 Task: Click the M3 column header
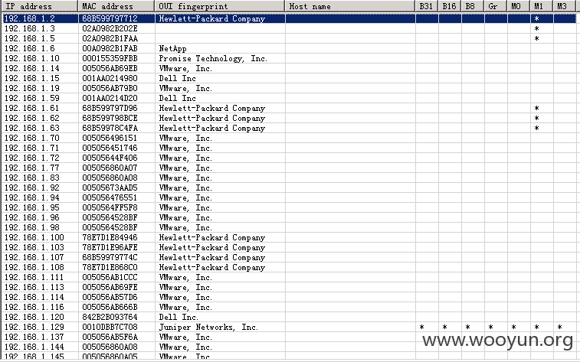[565, 6]
